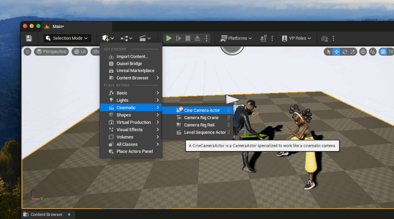Click Place Actors Panel
Image resolution: width=394 pixels, height=219 pixels.
pyautogui.click(x=134, y=151)
